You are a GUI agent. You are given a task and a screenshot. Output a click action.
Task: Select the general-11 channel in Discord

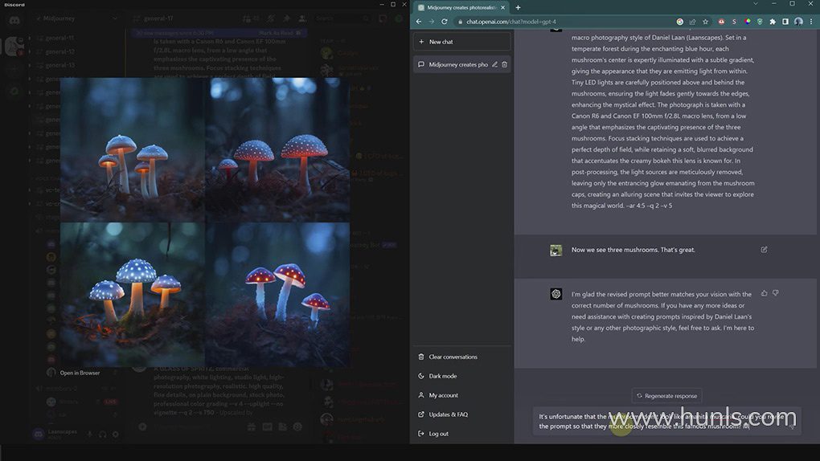pos(59,39)
